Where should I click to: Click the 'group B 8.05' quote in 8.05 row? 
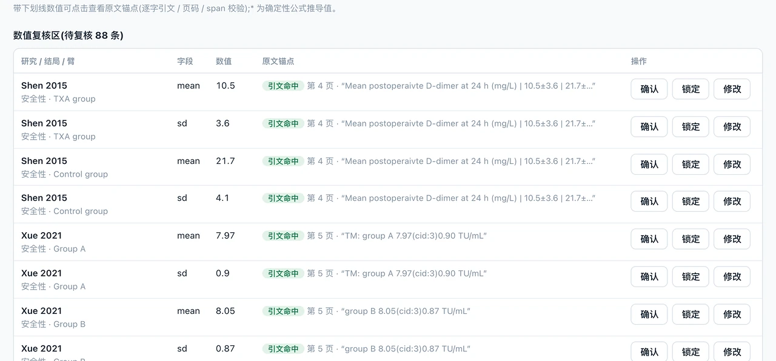(x=406, y=311)
